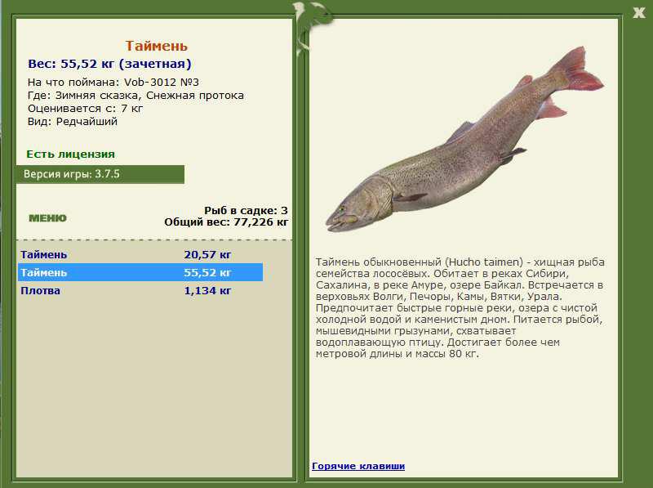Image resolution: width=653 pixels, height=488 pixels.
Task: Open the МЕНЮ menu
Action: [47, 217]
